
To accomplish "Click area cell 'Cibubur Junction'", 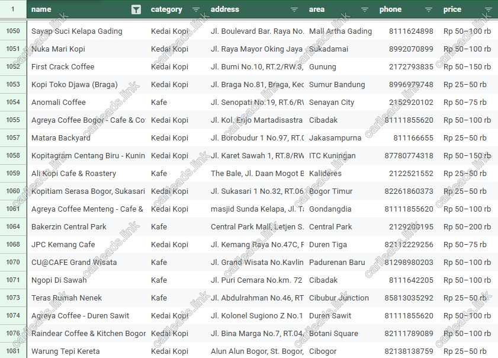I will [339, 298].
